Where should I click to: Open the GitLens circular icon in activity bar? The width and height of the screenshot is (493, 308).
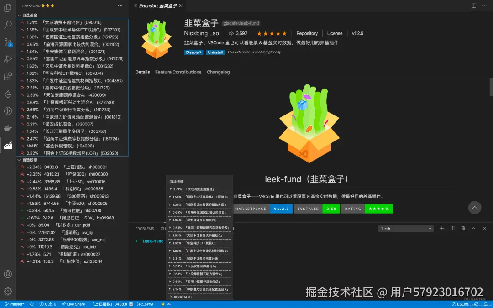click(x=8, y=110)
